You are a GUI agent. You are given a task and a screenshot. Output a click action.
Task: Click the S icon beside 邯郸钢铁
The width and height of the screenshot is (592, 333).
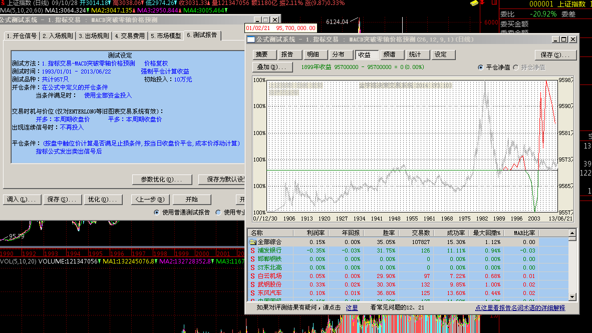click(x=253, y=259)
